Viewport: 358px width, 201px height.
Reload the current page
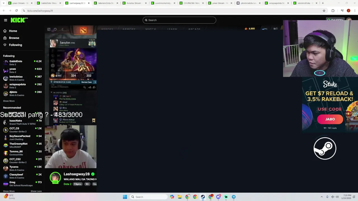[x=17, y=11]
